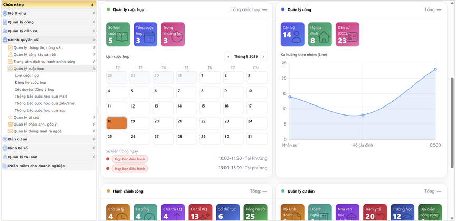Open the Số loại cuộc họp card
Screen dimensions: 456x221
pyautogui.click(x=118, y=34)
